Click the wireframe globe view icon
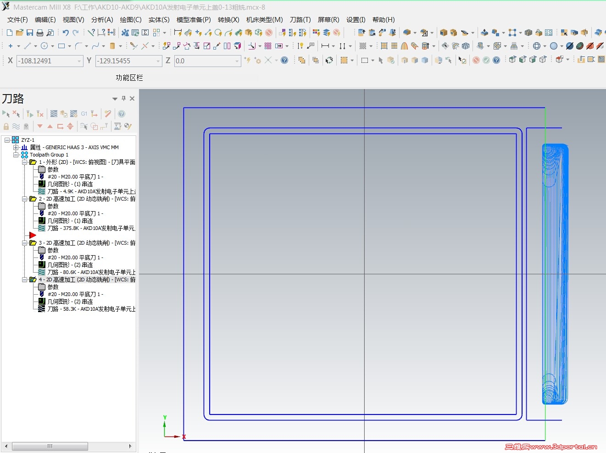The width and height of the screenshot is (606, 453). point(537,46)
